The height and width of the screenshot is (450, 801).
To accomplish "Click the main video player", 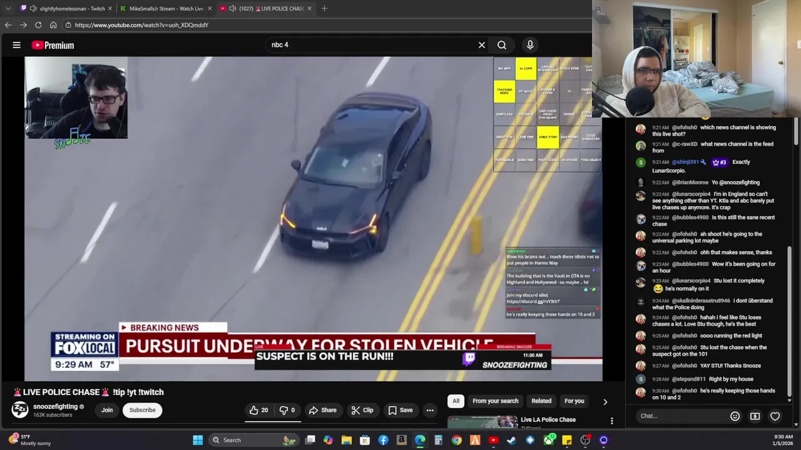I will [x=314, y=219].
